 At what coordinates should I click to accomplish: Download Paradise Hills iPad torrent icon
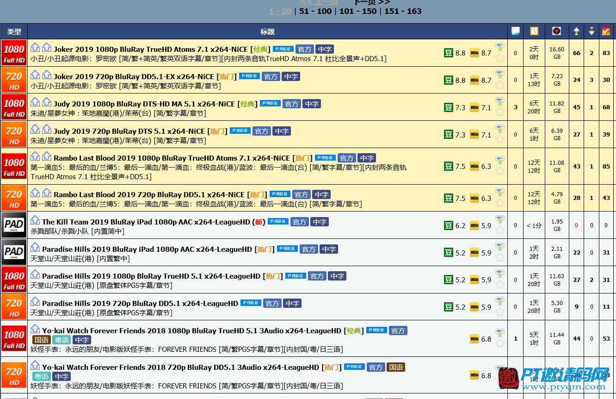(499, 247)
